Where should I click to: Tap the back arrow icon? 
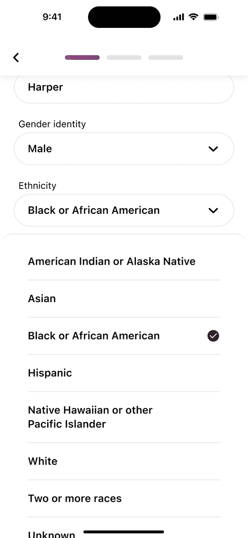16,57
